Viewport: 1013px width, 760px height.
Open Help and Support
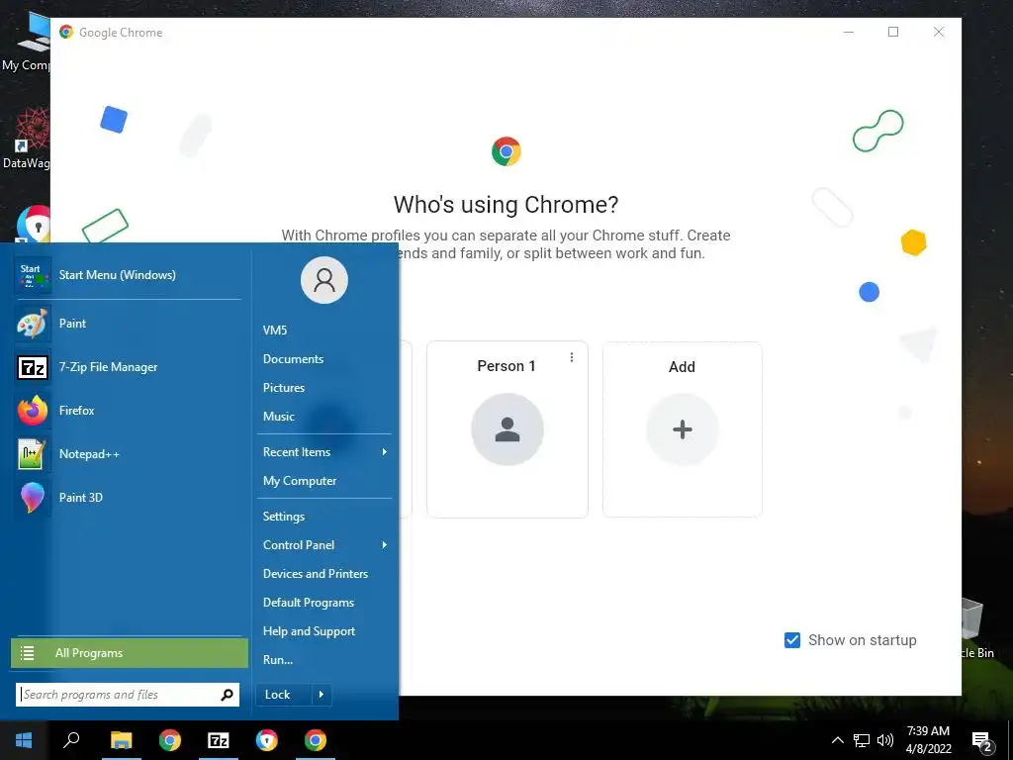[309, 631]
